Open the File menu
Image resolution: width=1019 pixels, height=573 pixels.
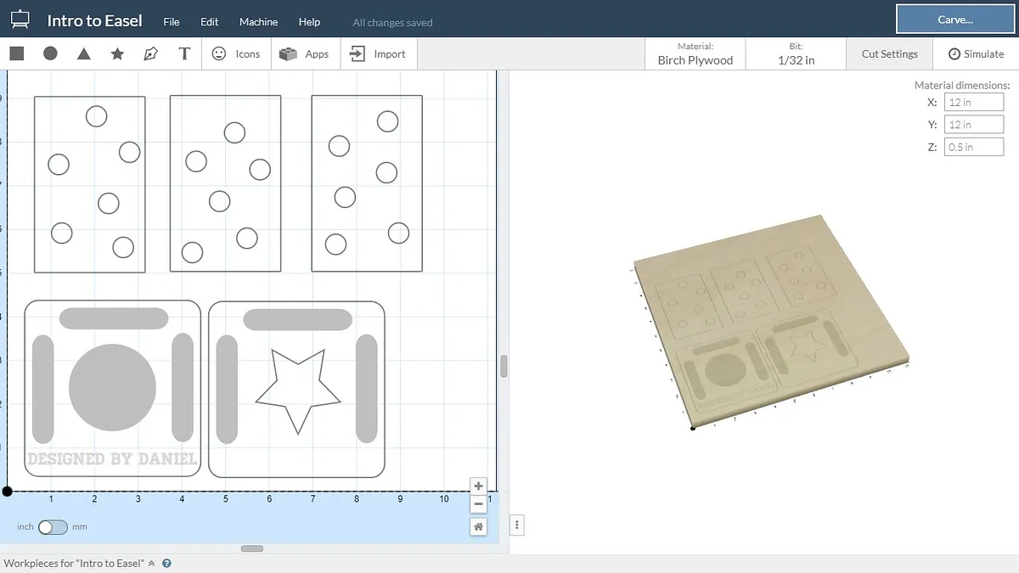pyautogui.click(x=172, y=22)
